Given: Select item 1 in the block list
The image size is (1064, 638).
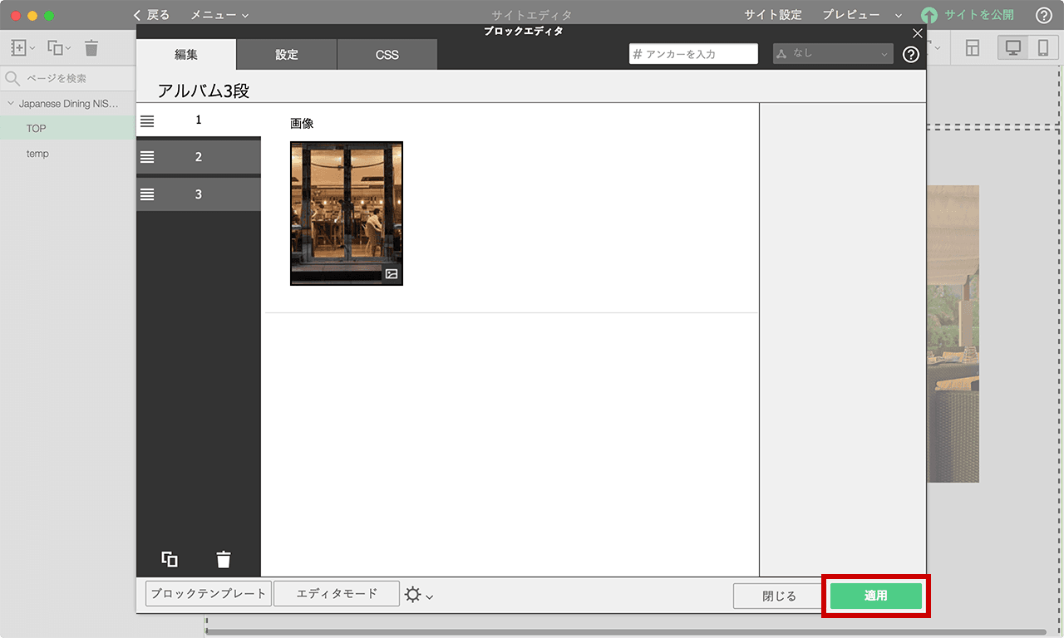Looking at the screenshot, I should pos(199,120).
